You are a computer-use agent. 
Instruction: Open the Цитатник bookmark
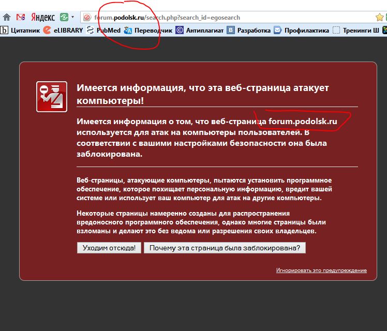[x=20, y=31]
